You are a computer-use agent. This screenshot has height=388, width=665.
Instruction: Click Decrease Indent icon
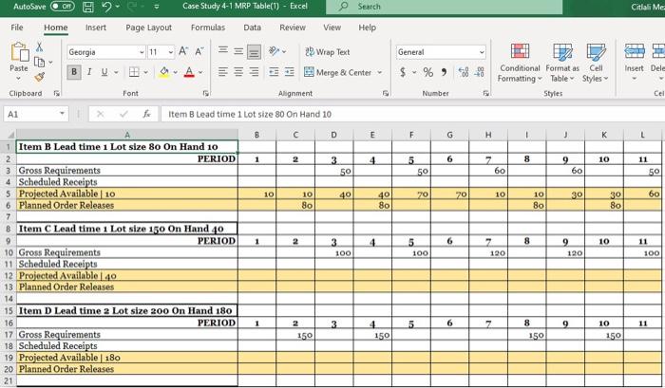tap(274, 72)
